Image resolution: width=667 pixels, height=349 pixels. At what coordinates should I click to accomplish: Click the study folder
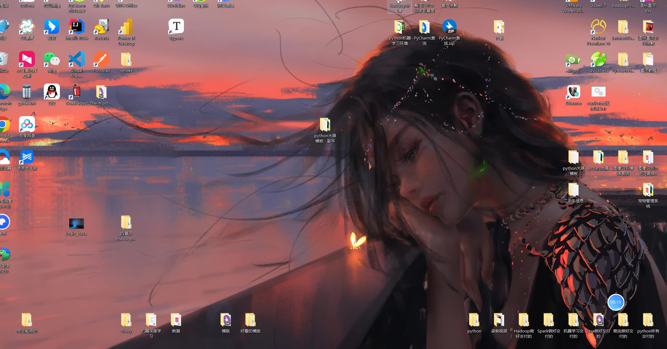point(126,320)
